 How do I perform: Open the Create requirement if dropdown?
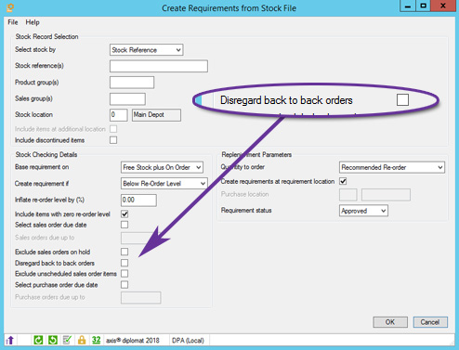coord(164,184)
